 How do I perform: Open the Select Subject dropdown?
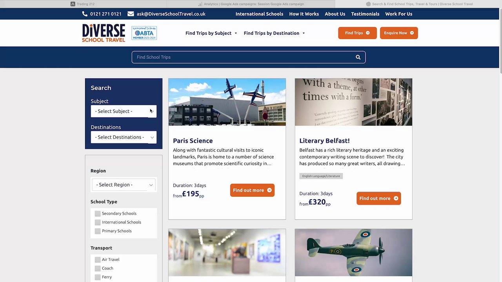[124, 111]
